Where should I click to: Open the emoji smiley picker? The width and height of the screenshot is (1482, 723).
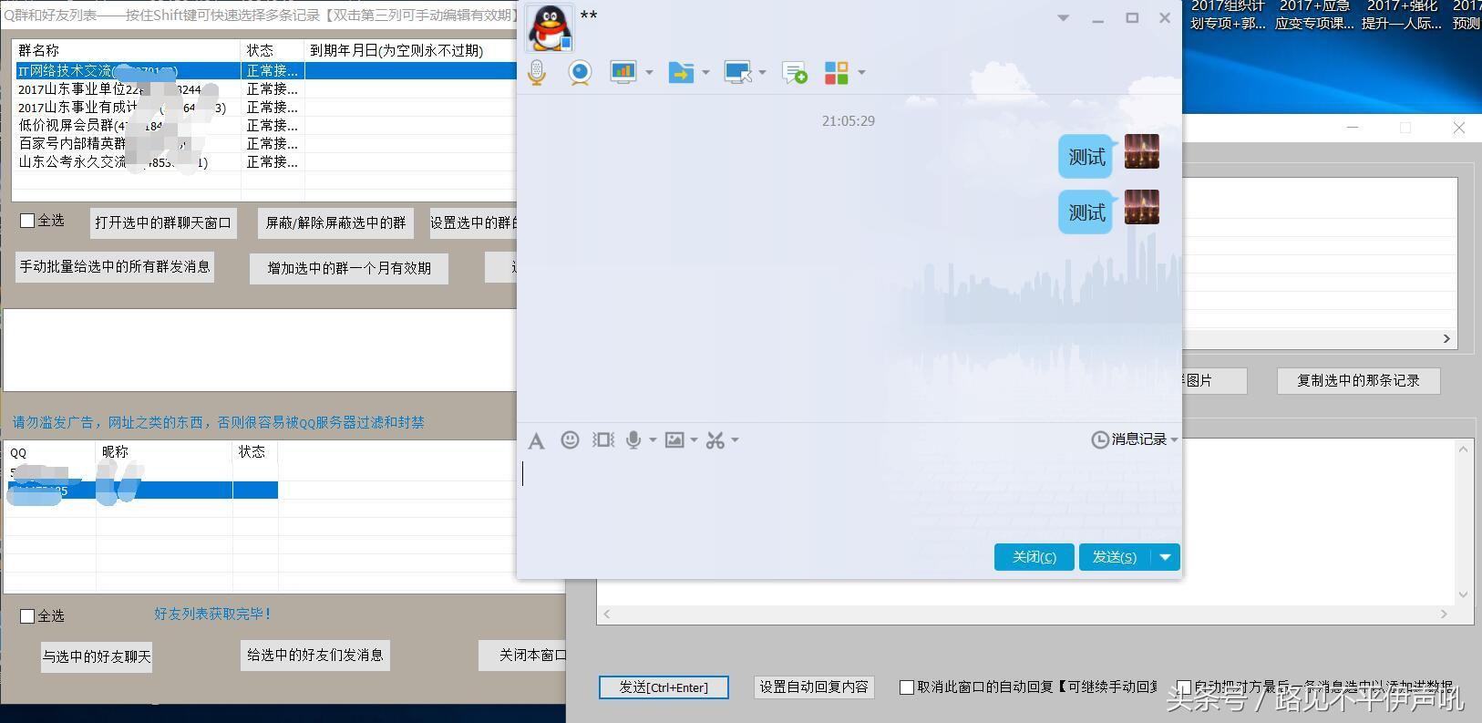coord(570,440)
